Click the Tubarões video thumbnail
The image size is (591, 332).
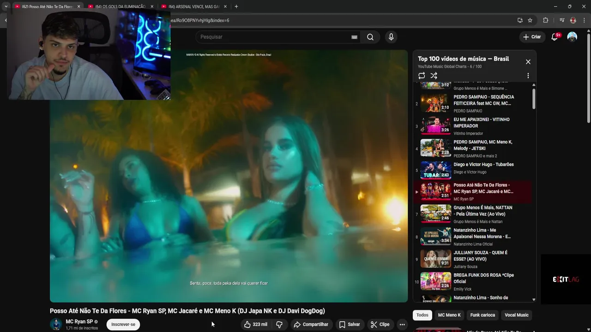click(435, 170)
